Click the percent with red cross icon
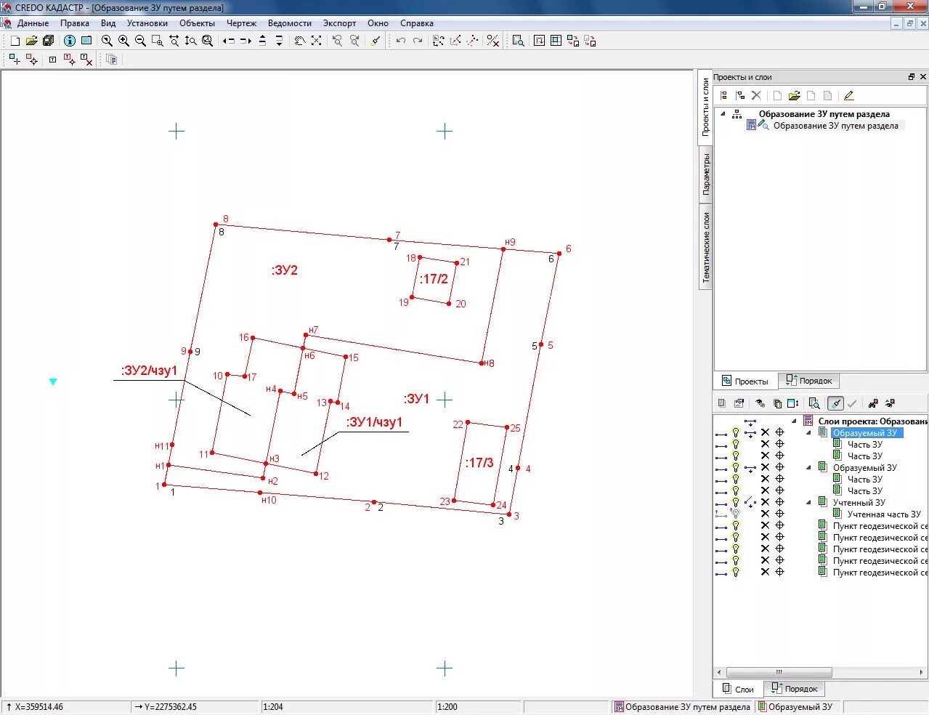929x715 pixels. pyautogui.click(x=492, y=41)
